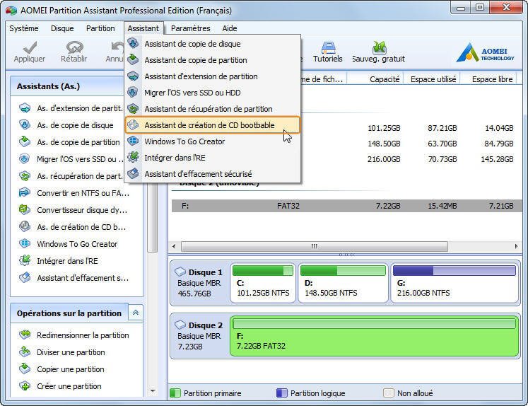Viewport: 528px width, 406px height.
Task: Click the sidebar scroll down arrow
Action: pyautogui.click(x=153, y=391)
